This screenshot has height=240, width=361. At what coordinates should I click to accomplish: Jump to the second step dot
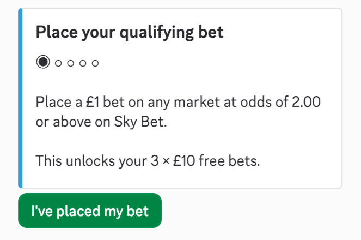(x=58, y=63)
